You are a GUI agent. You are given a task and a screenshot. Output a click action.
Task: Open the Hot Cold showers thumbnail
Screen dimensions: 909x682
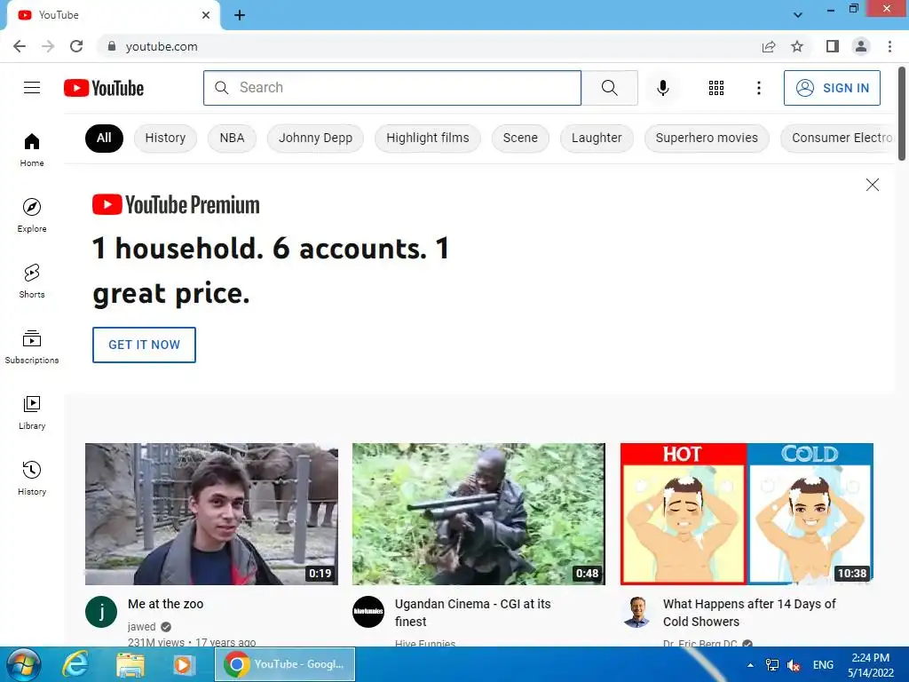747,514
